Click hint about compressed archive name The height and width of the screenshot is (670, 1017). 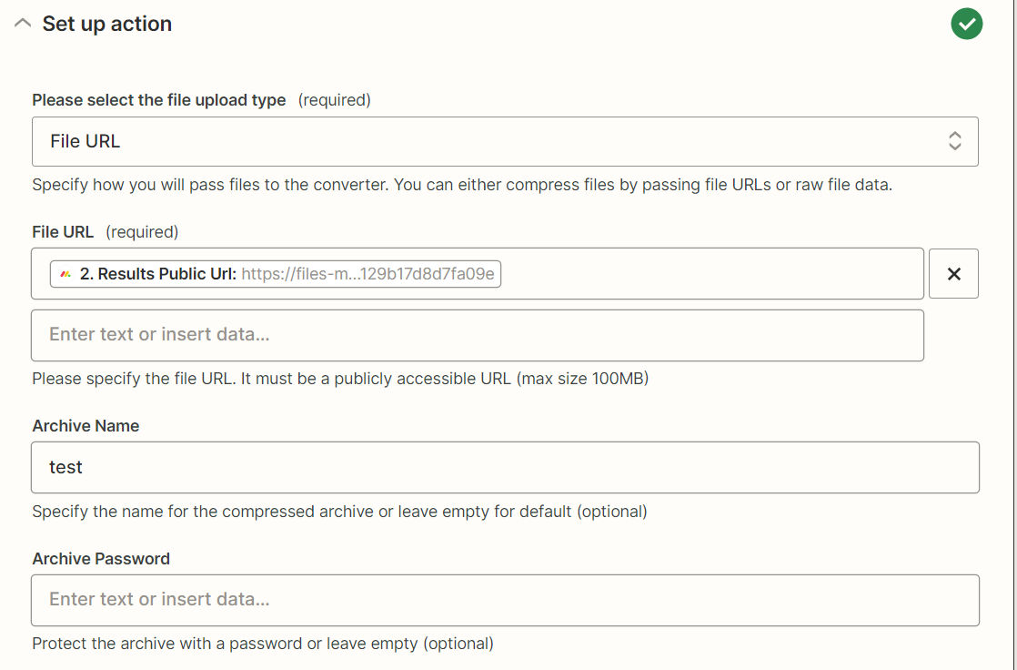(x=339, y=512)
